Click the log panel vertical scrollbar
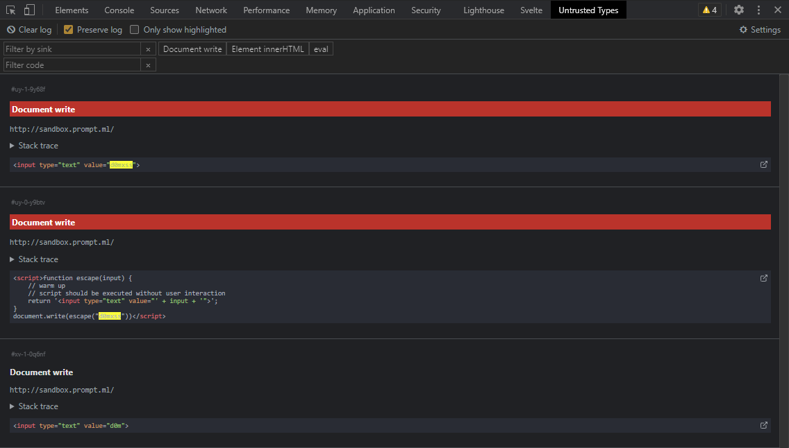The width and height of the screenshot is (789, 448). (x=783, y=261)
